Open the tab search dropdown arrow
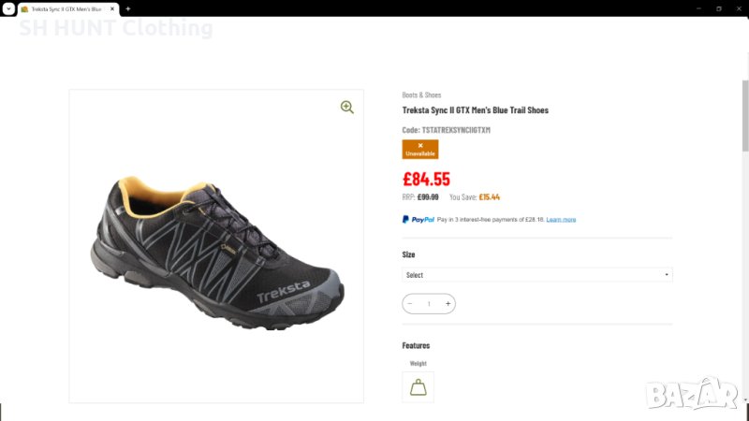The height and width of the screenshot is (421, 749). coord(8,8)
